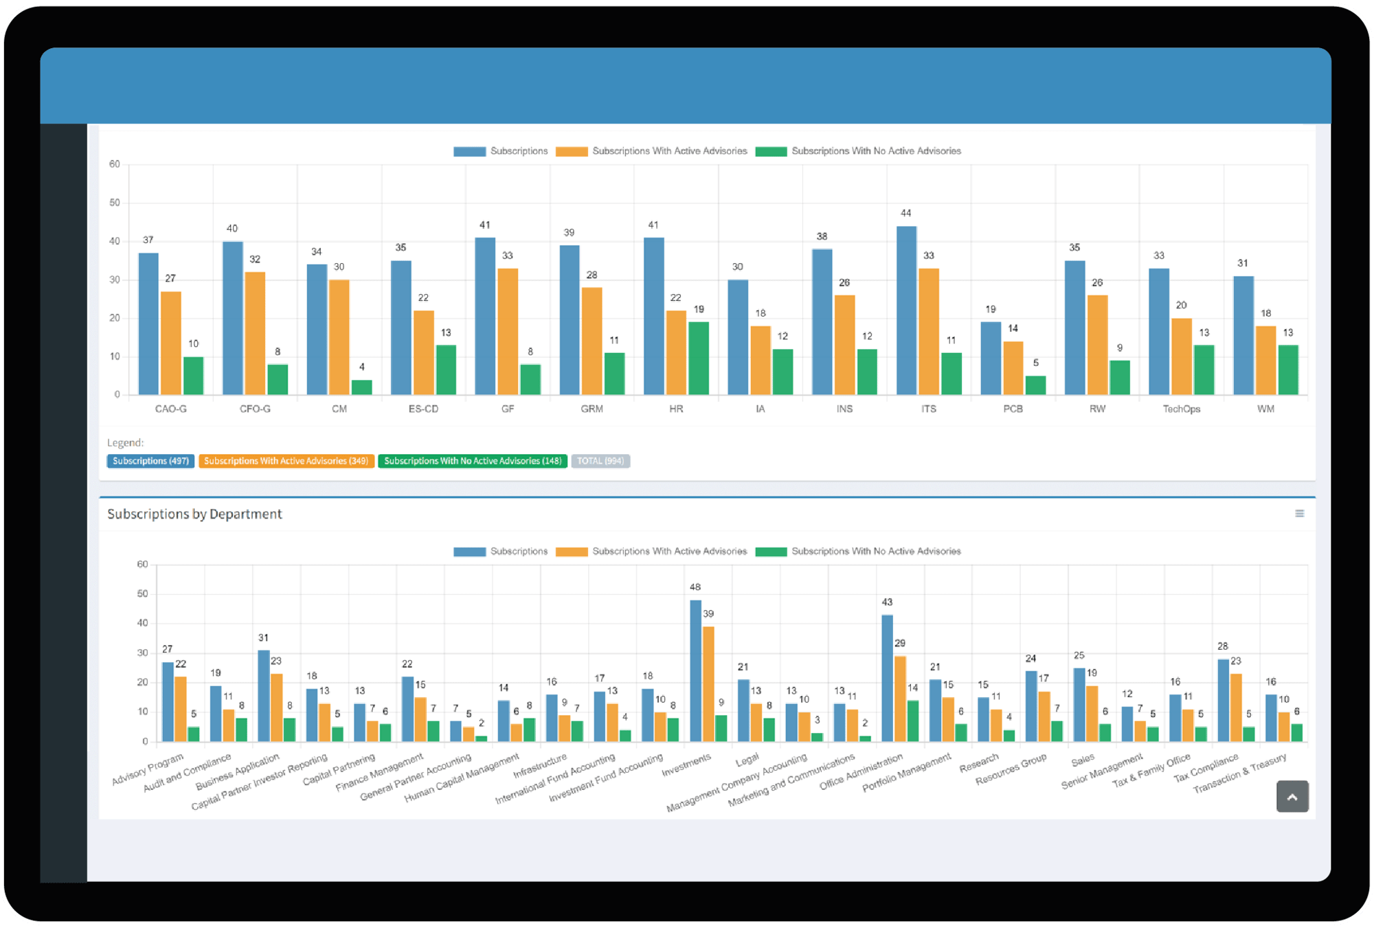Click the TOTAL (994) badge
The width and height of the screenshot is (1374, 928).
[x=600, y=461]
